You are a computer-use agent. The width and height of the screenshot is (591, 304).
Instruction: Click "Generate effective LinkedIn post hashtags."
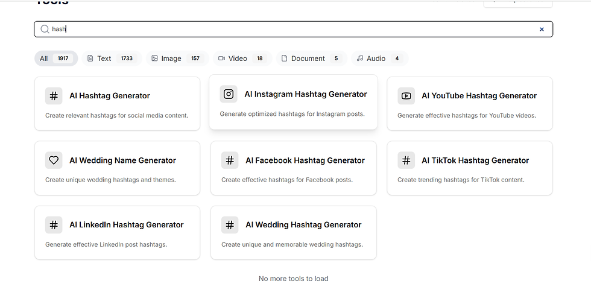click(106, 244)
